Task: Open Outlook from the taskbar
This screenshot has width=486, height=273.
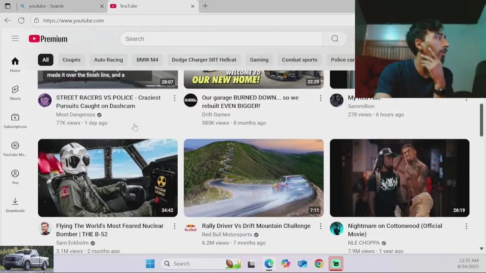Action: [302, 264]
